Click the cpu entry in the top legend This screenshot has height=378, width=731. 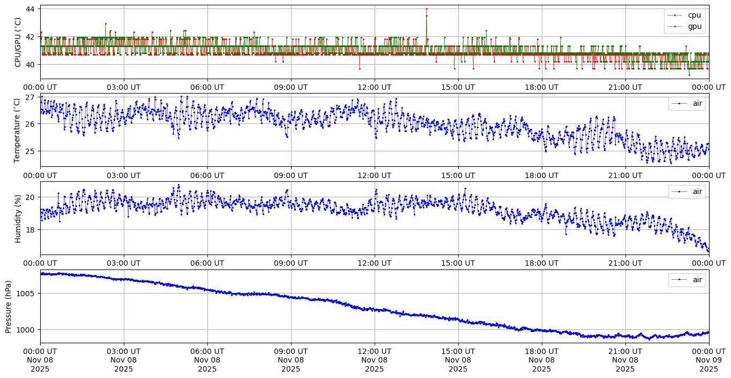coord(694,16)
